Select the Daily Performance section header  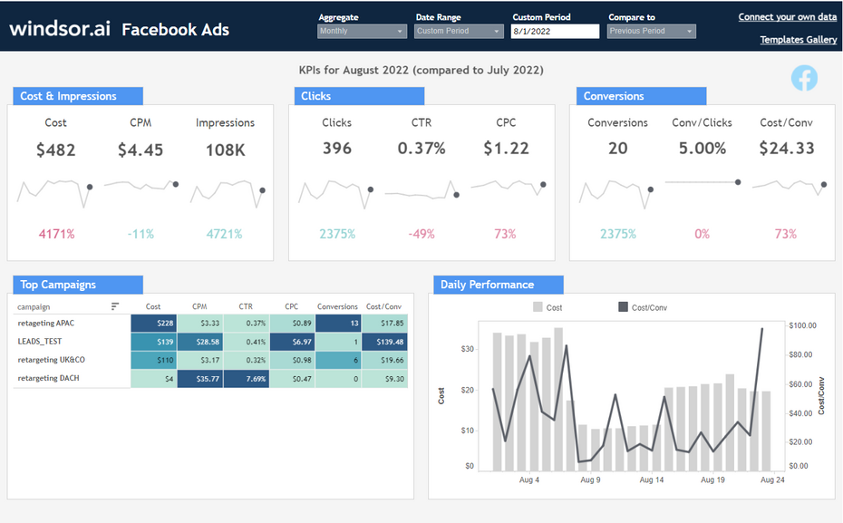499,285
